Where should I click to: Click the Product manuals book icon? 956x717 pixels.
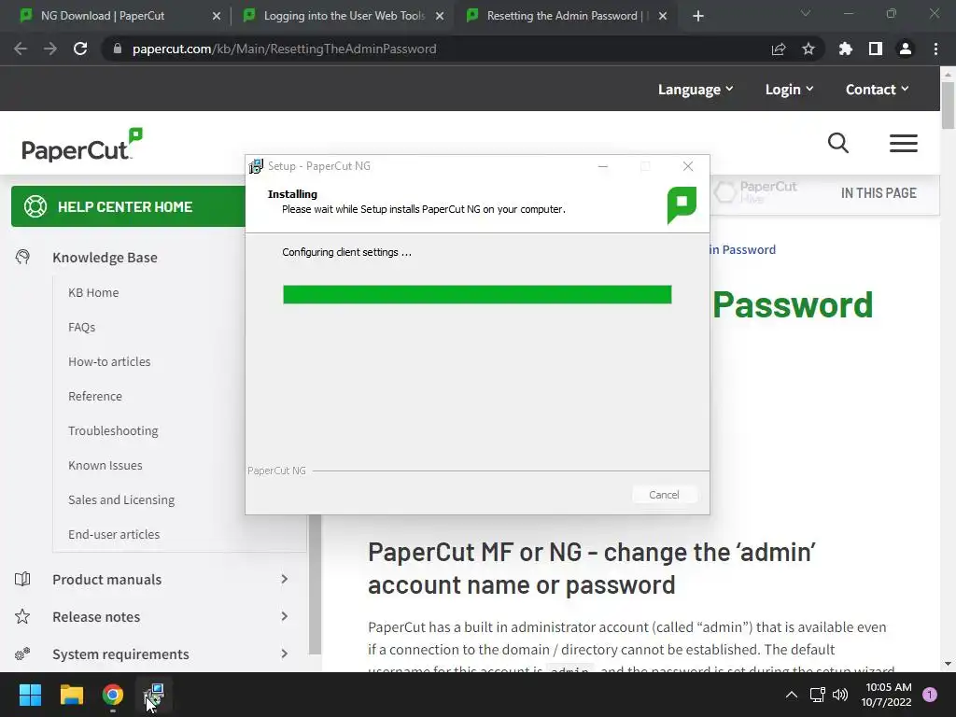coord(22,579)
